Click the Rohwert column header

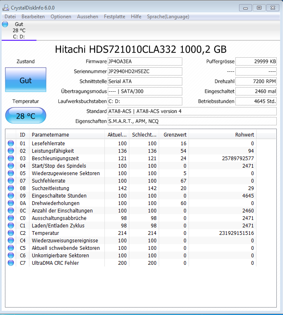[223, 134]
